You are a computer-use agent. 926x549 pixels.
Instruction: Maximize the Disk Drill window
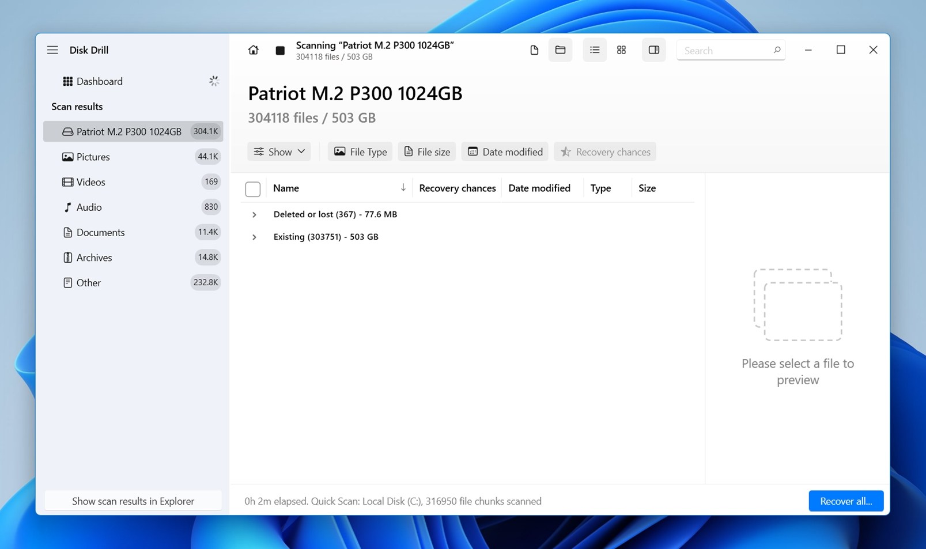click(x=841, y=50)
